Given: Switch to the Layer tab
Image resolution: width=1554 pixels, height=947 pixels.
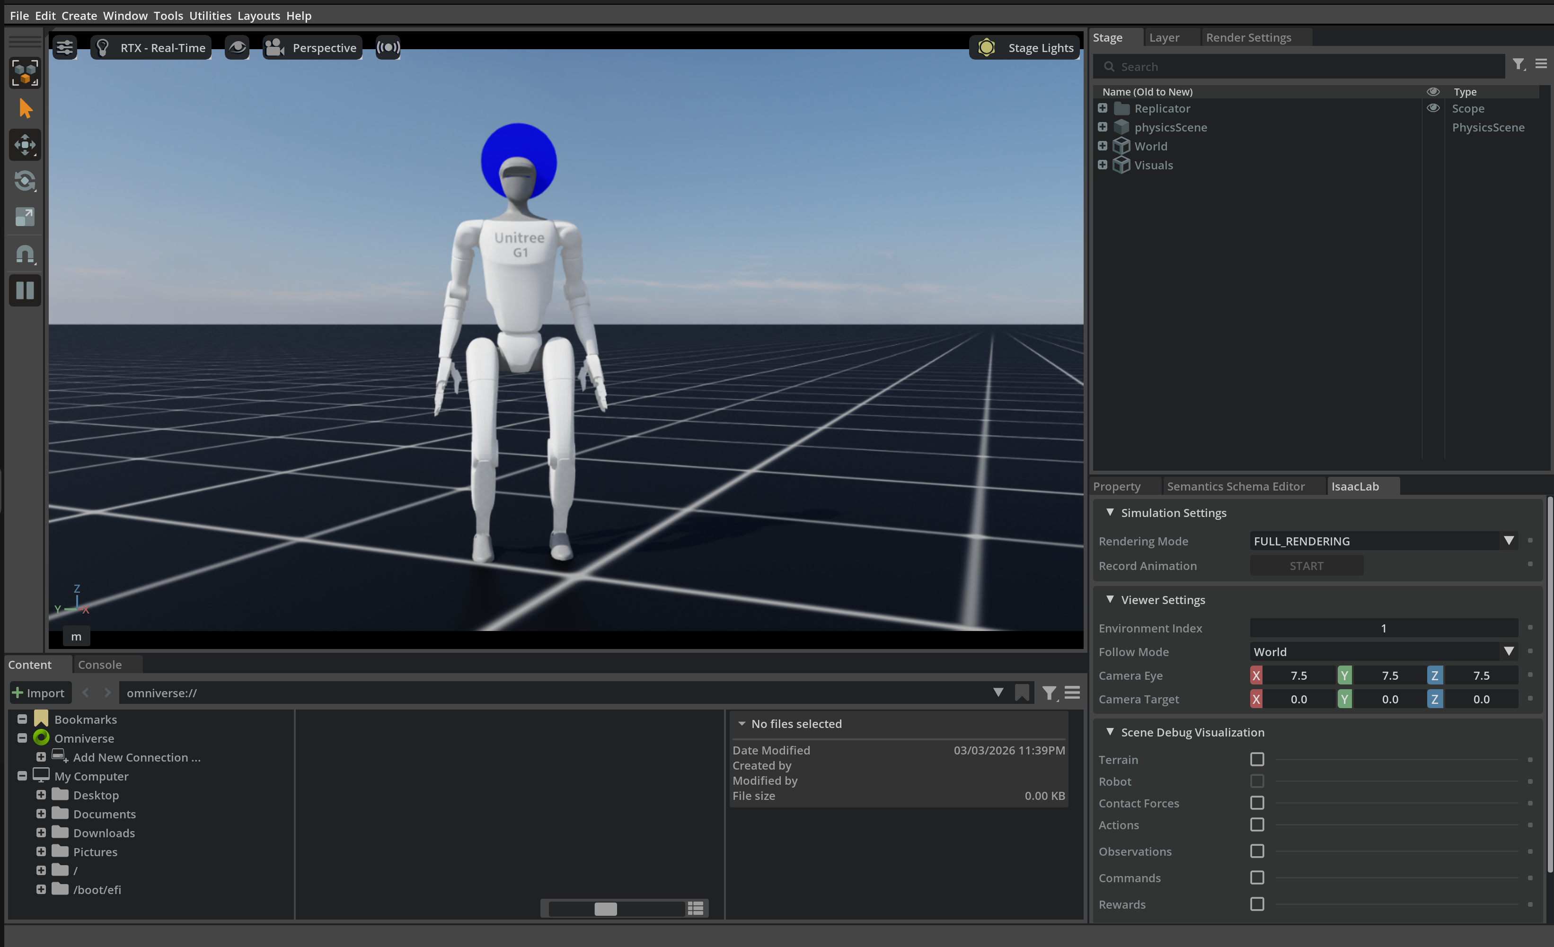Looking at the screenshot, I should 1164,37.
